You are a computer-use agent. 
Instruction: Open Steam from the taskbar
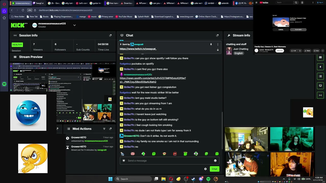(193, 179)
